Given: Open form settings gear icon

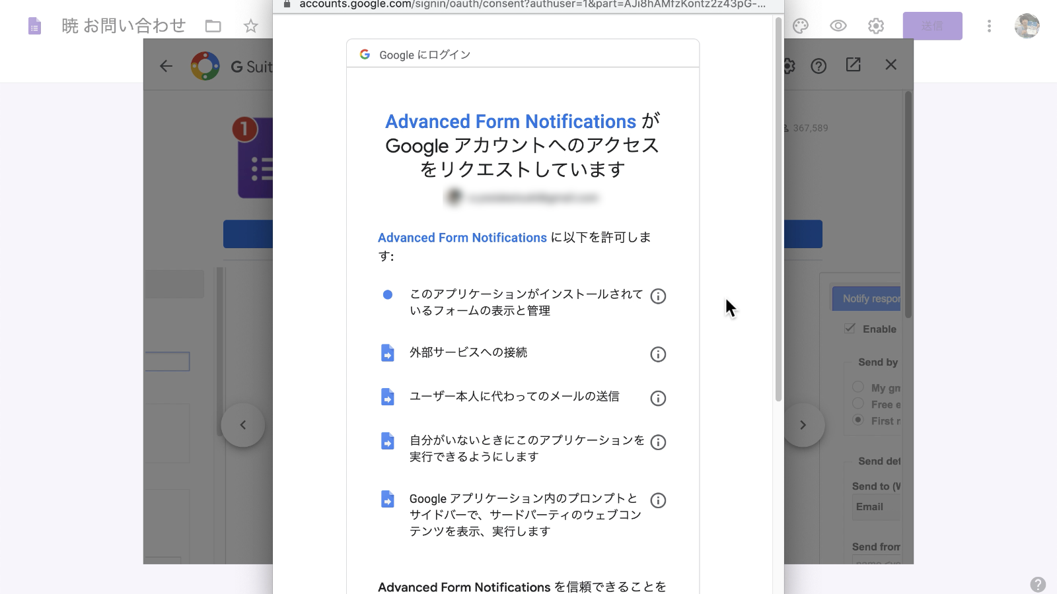Looking at the screenshot, I should 876,26.
